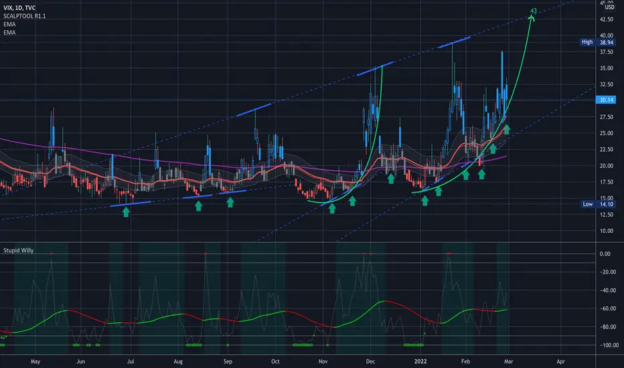Click the 32.50 price axis value

click(606, 85)
